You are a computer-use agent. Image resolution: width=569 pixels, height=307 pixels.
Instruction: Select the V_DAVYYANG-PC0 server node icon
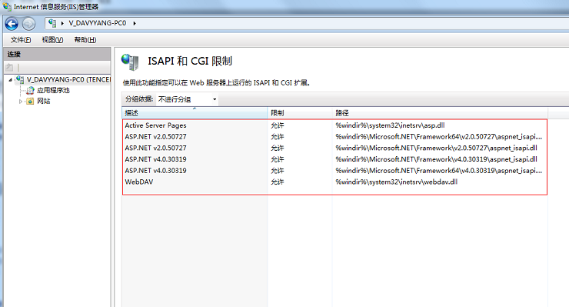point(21,79)
